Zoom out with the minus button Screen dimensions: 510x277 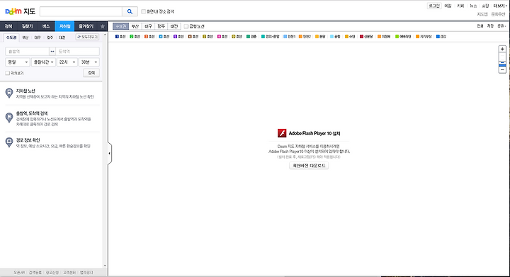tap(502, 69)
